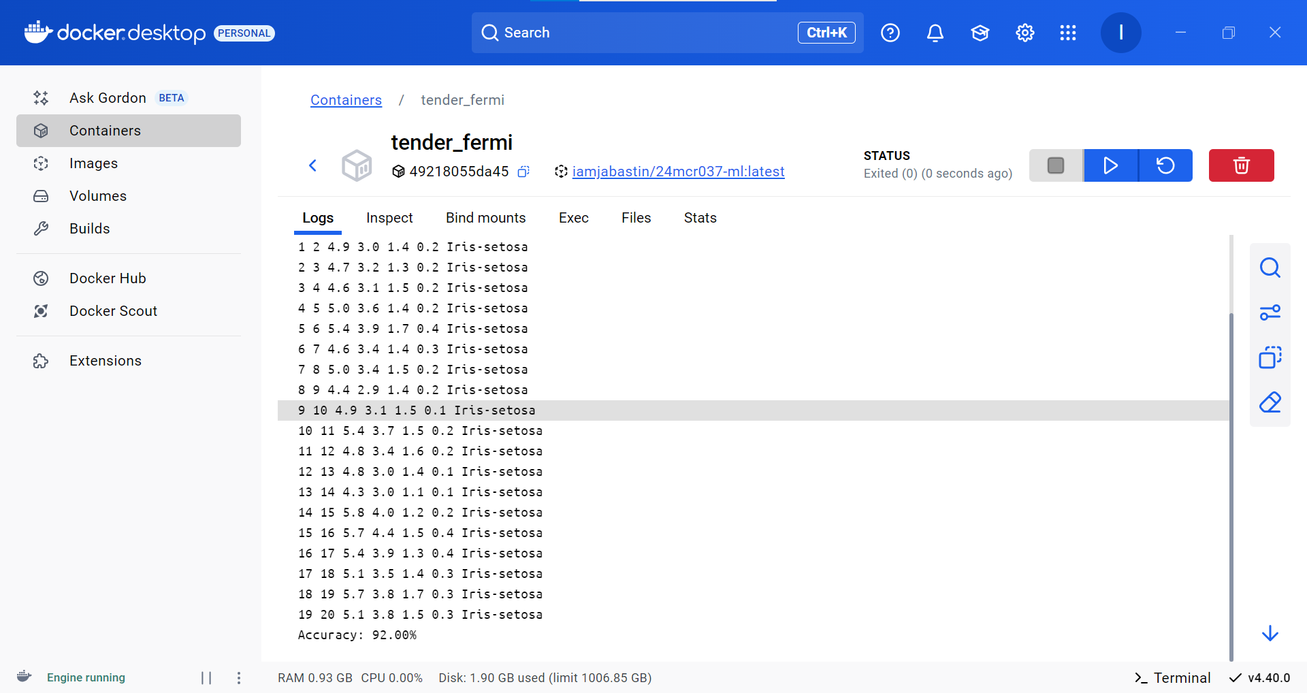
Task: Click the Stop container button
Action: pos(1056,165)
